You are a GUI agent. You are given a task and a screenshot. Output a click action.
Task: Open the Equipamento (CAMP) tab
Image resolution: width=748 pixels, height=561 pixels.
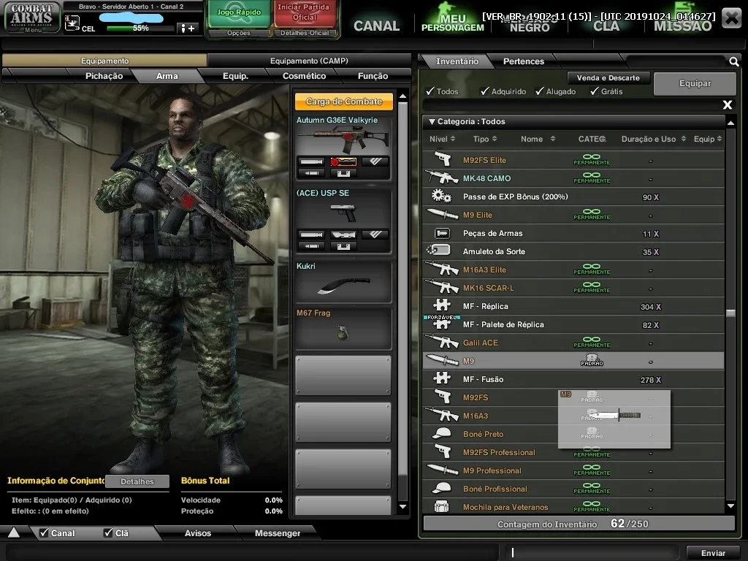coord(309,61)
